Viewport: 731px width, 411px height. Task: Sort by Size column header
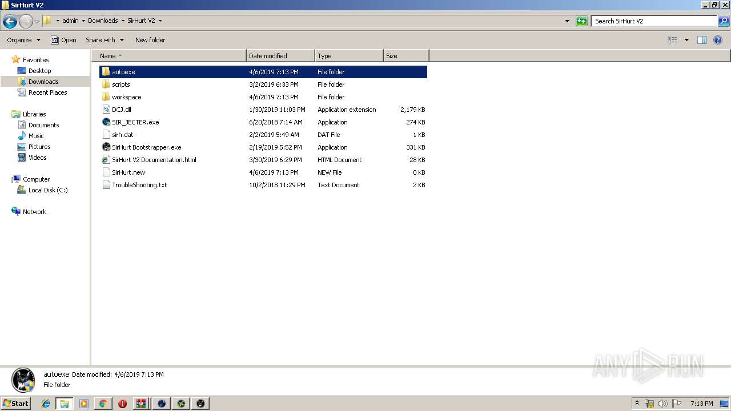(x=406, y=56)
